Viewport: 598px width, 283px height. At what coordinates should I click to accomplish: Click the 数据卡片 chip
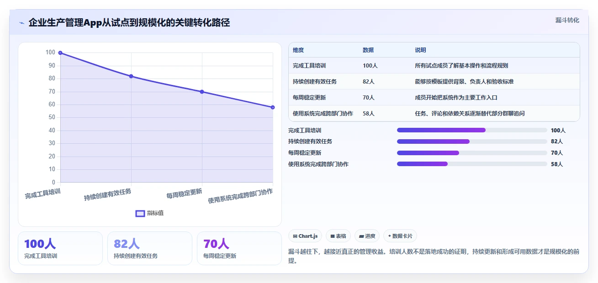point(400,236)
